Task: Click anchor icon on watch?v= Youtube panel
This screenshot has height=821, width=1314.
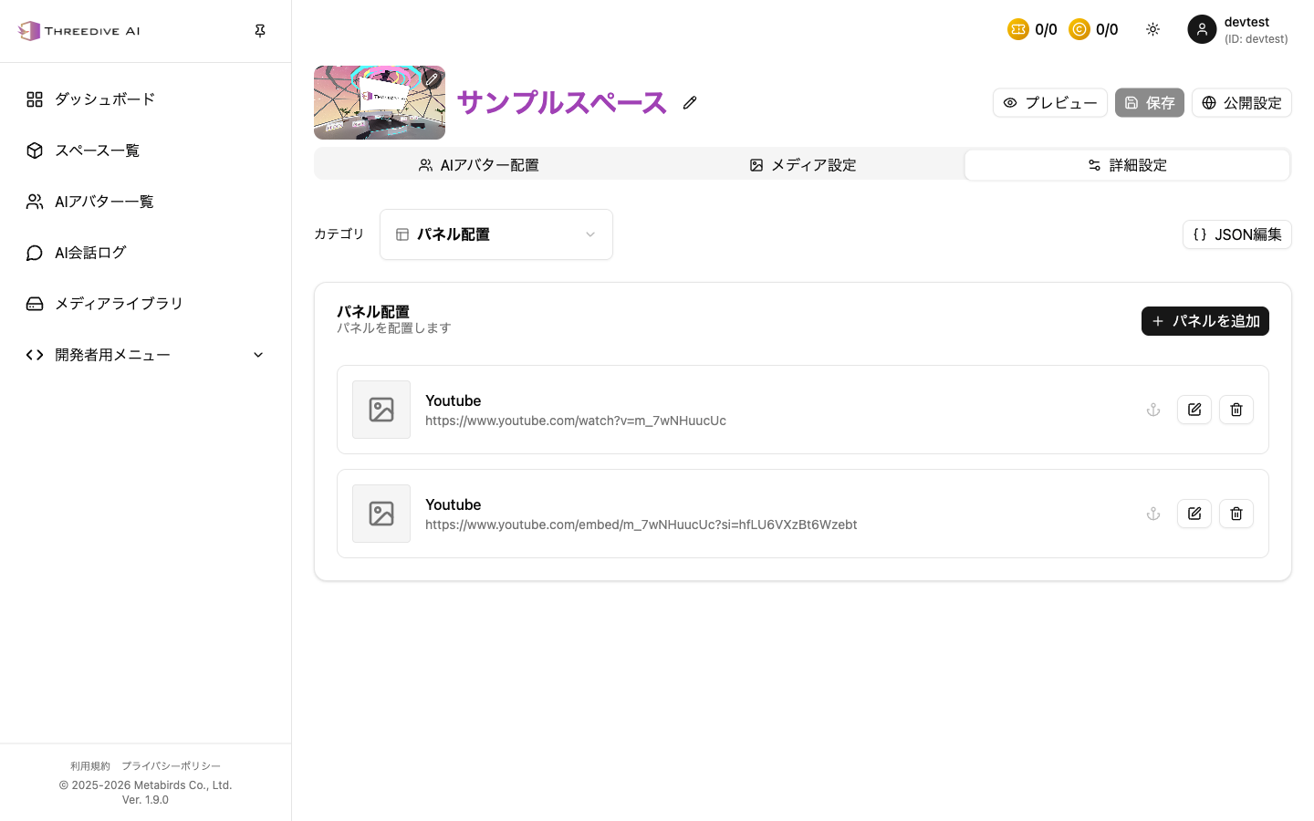Action: tap(1153, 410)
